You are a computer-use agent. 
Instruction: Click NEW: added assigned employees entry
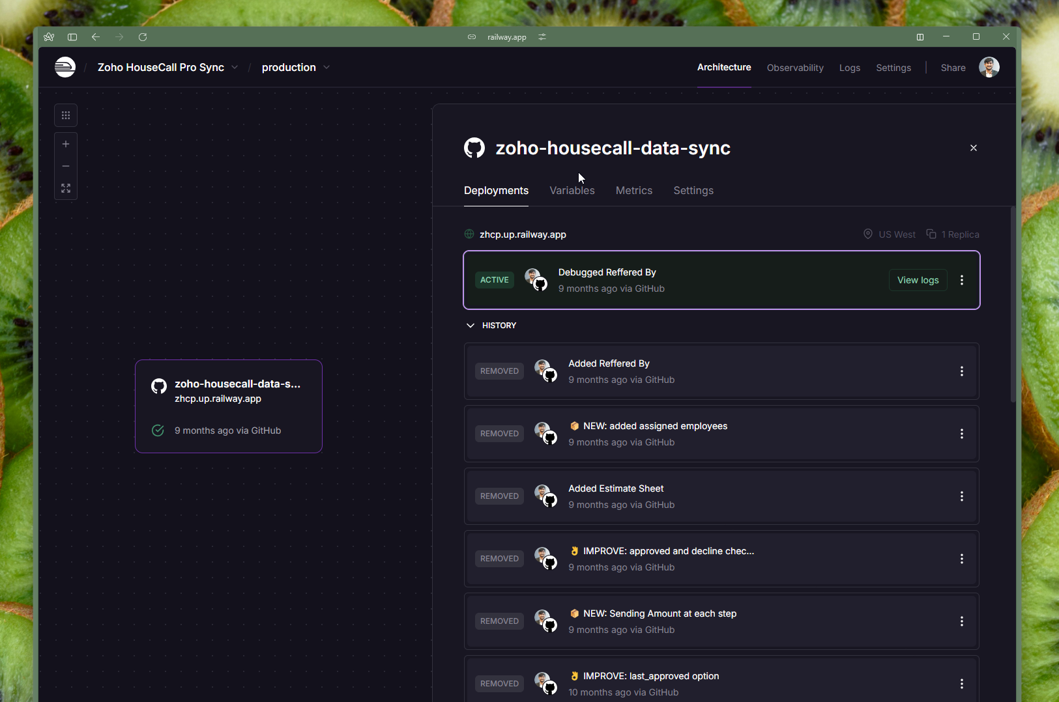(x=721, y=434)
